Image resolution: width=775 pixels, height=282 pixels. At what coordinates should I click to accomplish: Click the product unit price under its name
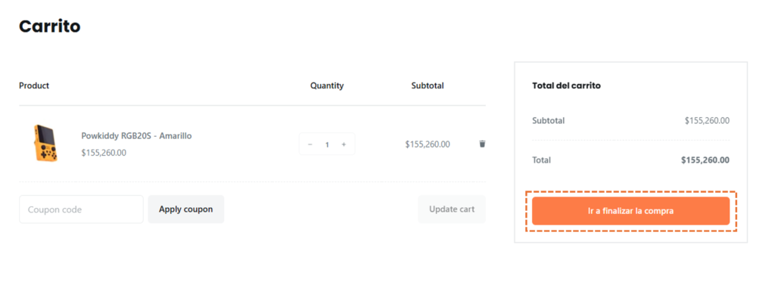tap(104, 153)
